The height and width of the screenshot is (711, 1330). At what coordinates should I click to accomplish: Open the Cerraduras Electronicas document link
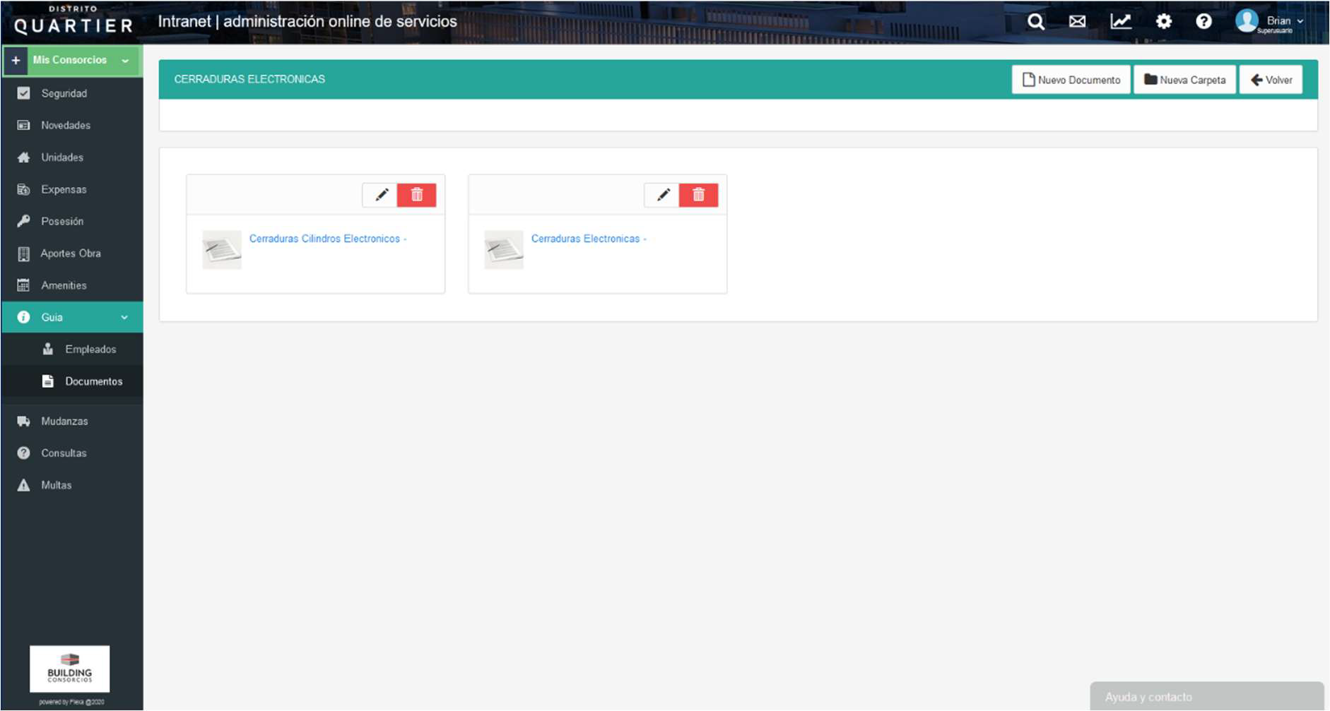pyautogui.click(x=588, y=239)
